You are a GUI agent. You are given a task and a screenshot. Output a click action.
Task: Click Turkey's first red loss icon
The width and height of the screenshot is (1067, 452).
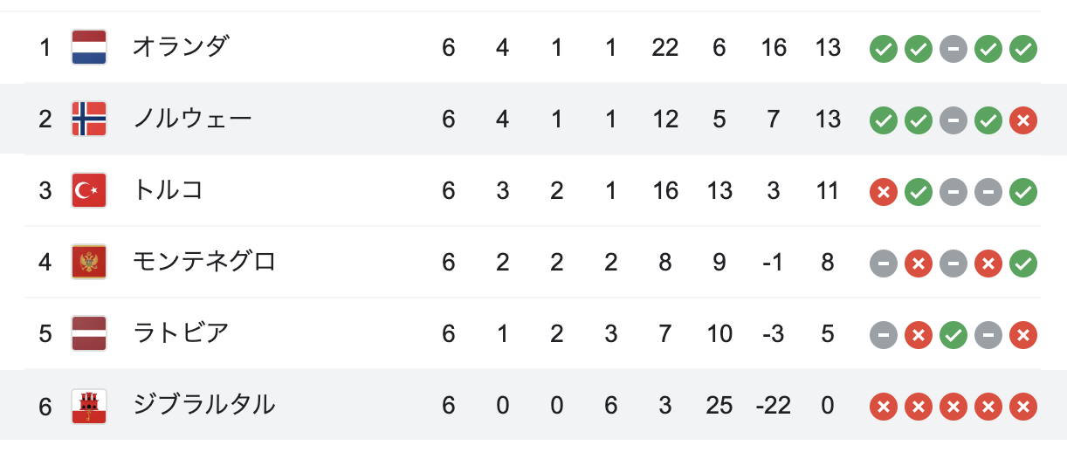click(x=884, y=191)
